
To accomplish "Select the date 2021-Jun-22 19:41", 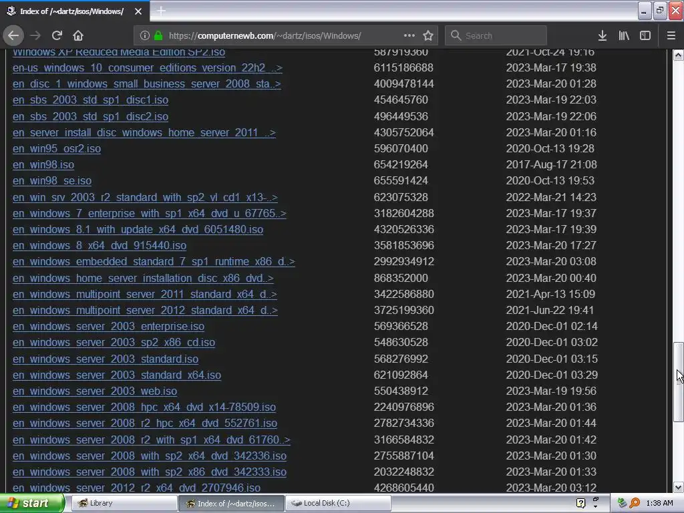I will tap(550, 310).
